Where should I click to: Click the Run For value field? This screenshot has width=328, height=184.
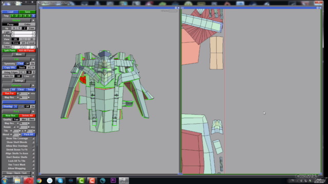tap(23, 94)
